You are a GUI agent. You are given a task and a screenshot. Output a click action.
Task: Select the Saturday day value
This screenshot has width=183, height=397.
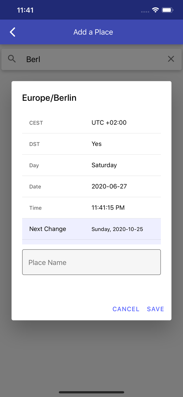coord(104,165)
